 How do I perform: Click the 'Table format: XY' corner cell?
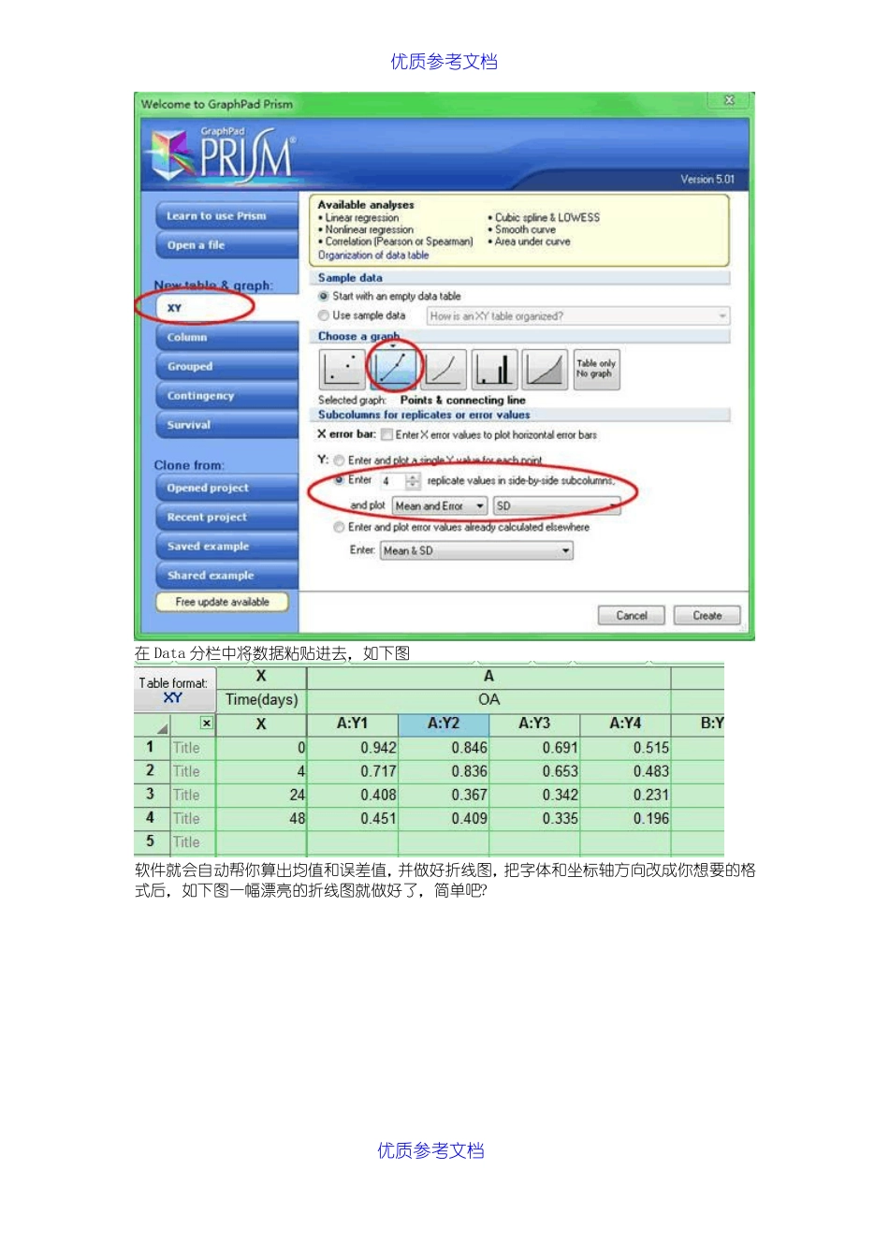[x=175, y=690]
